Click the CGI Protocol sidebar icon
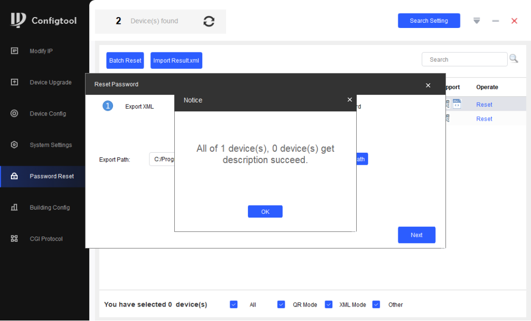 click(x=15, y=239)
